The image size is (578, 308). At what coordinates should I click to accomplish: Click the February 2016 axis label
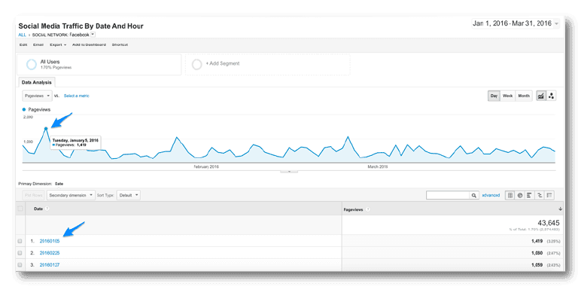(206, 166)
